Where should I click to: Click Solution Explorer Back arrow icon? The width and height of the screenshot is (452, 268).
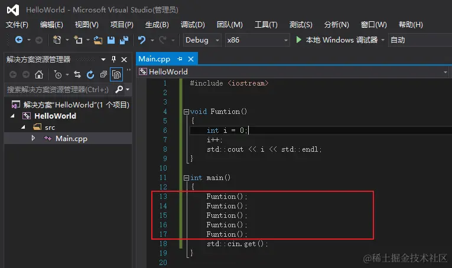point(13,75)
